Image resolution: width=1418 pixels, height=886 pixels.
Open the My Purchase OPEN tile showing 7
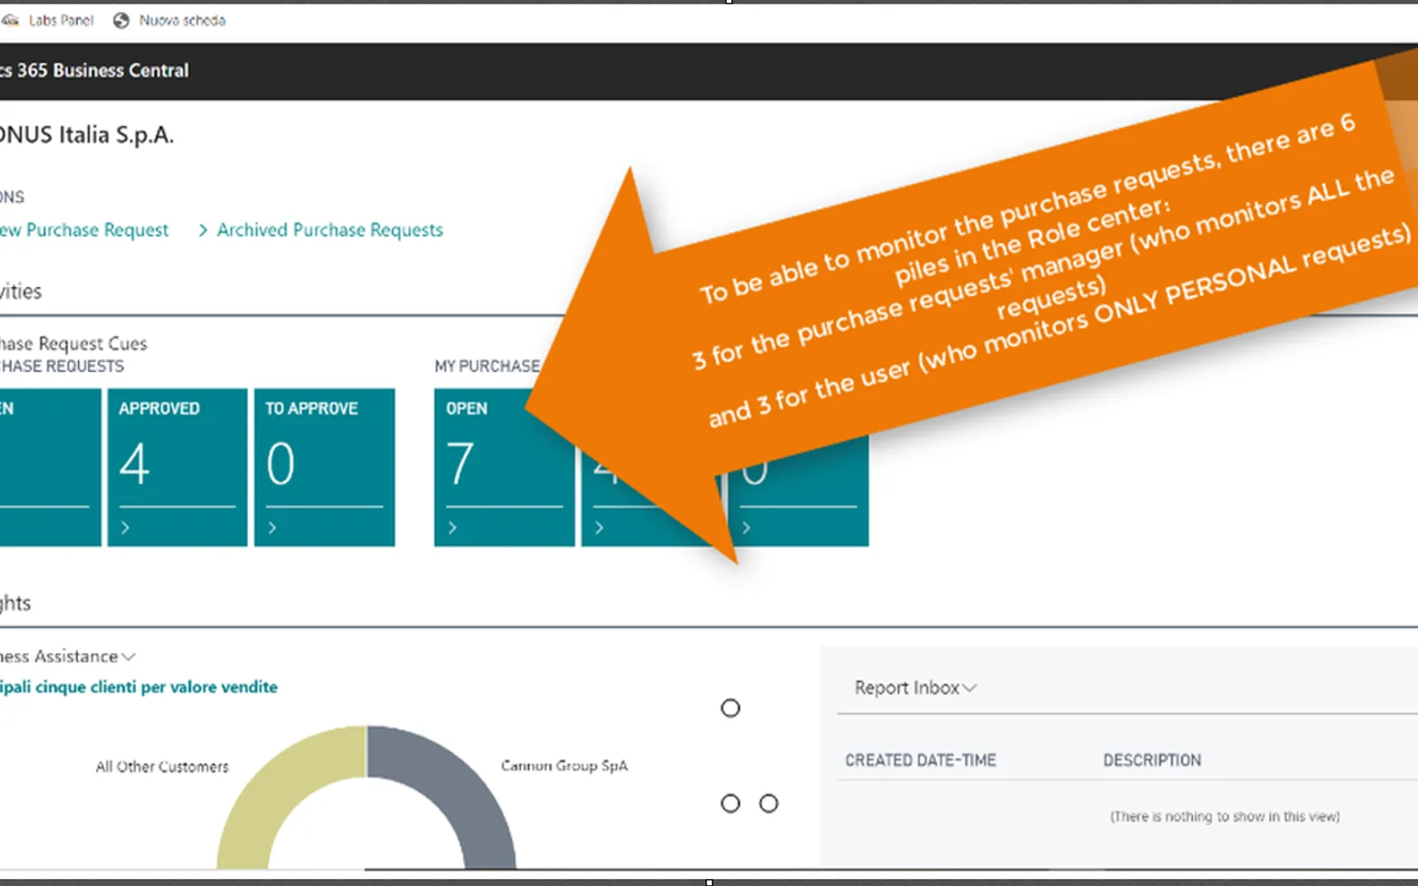pos(504,467)
